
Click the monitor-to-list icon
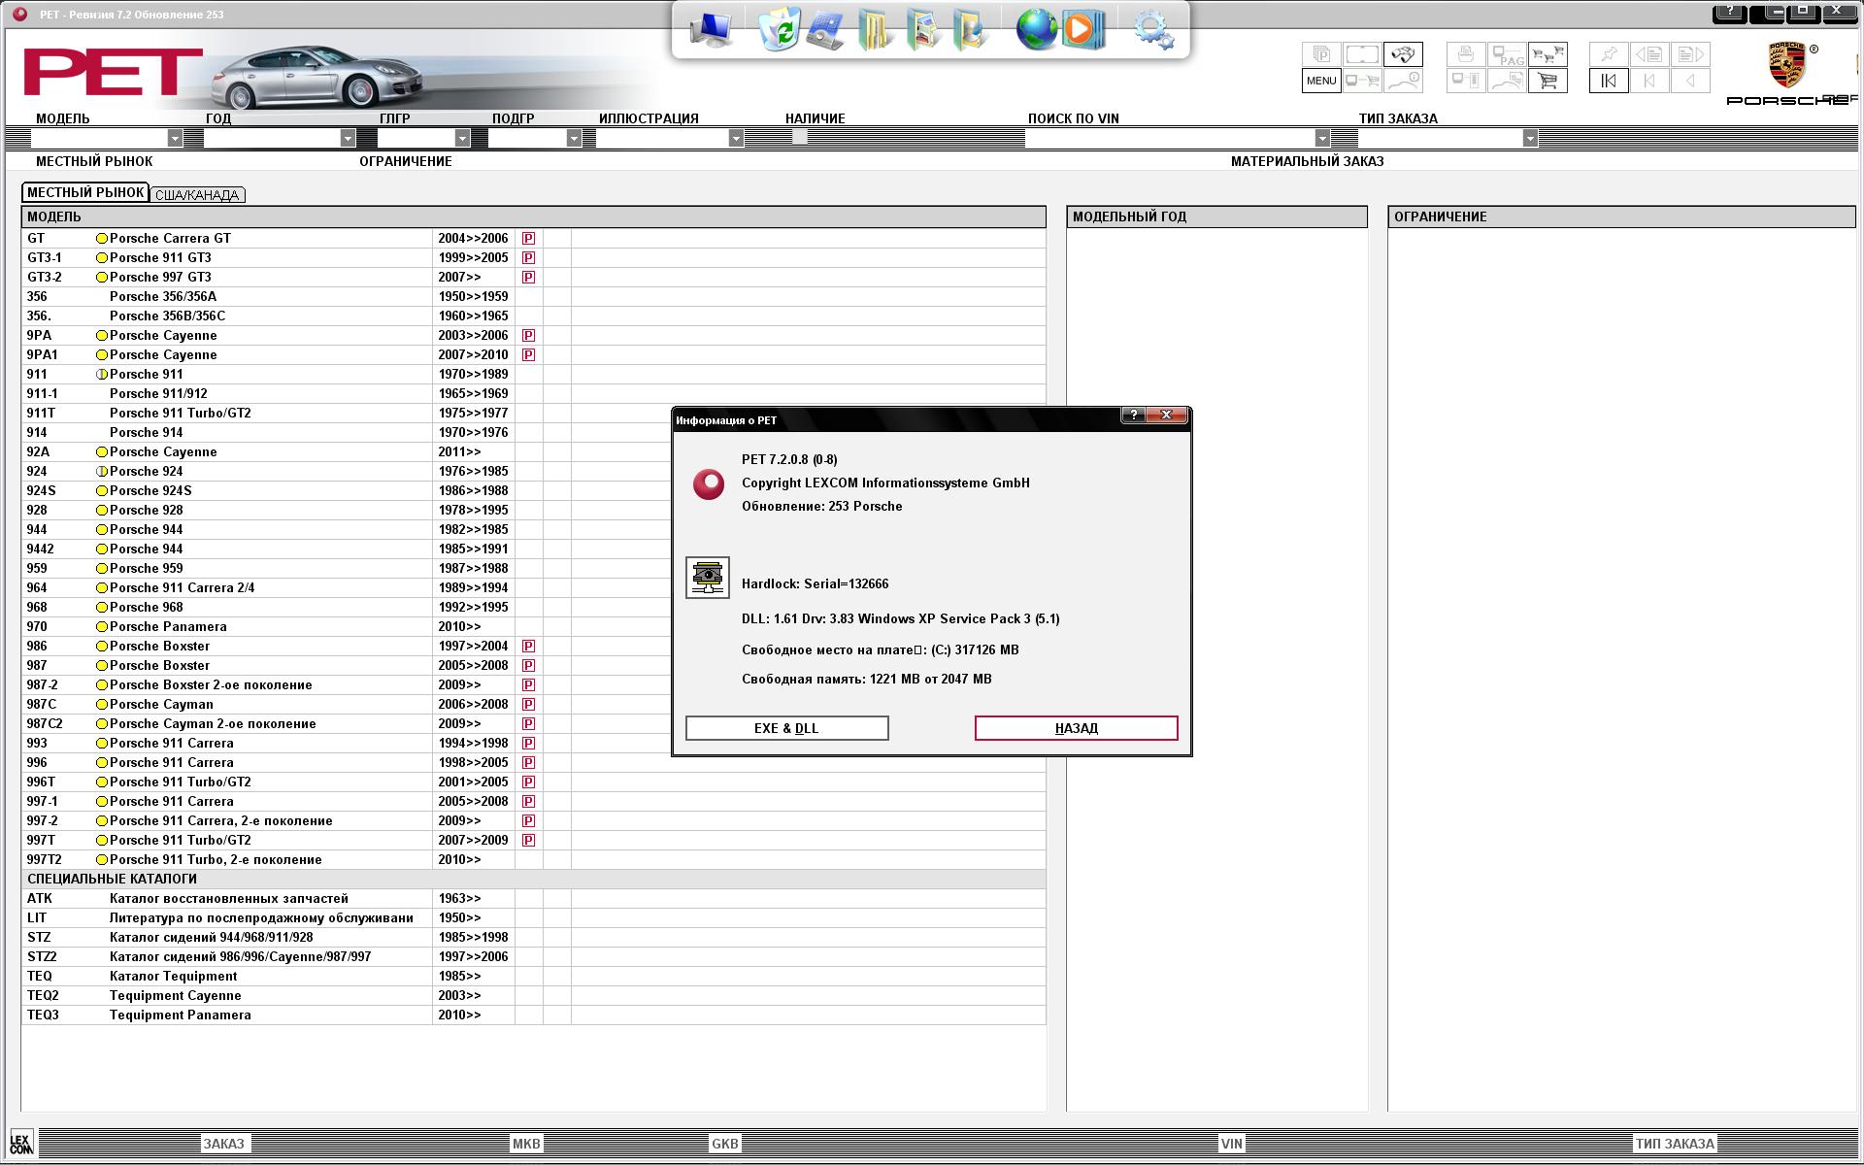point(1466,81)
